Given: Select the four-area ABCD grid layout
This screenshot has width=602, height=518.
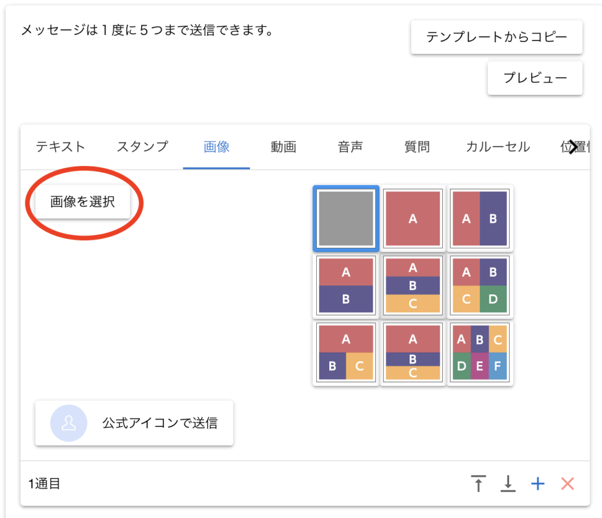Looking at the screenshot, I should click(x=480, y=285).
